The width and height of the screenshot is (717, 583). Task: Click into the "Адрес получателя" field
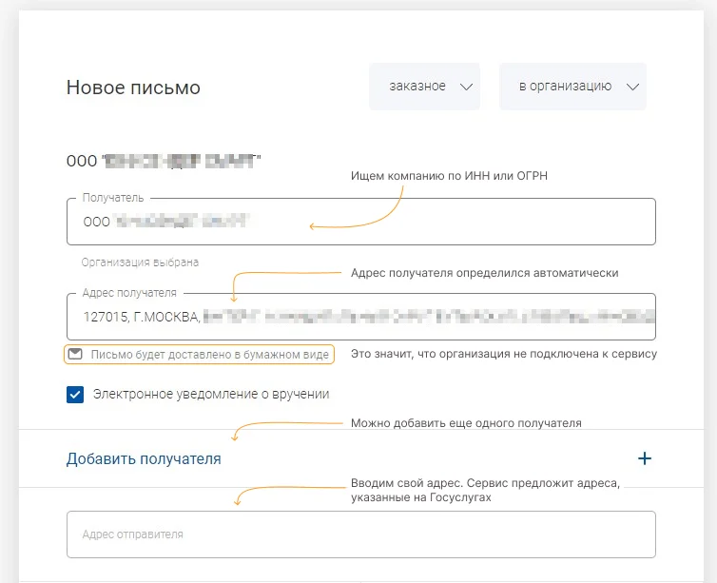361,317
